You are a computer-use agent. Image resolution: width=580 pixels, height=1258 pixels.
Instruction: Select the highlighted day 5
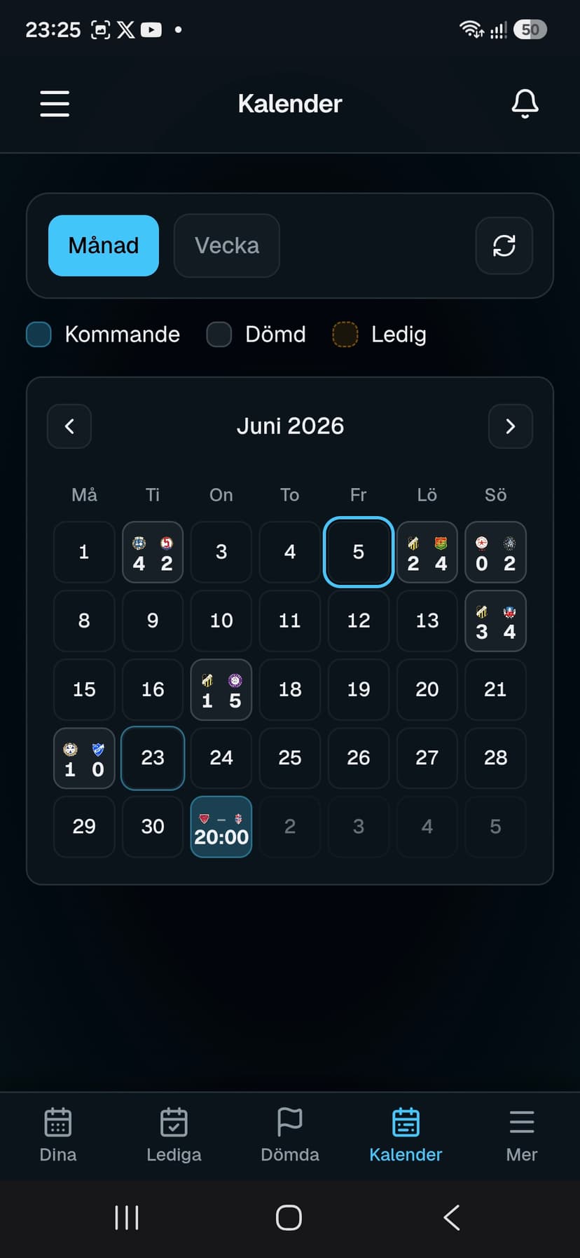coord(359,552)
